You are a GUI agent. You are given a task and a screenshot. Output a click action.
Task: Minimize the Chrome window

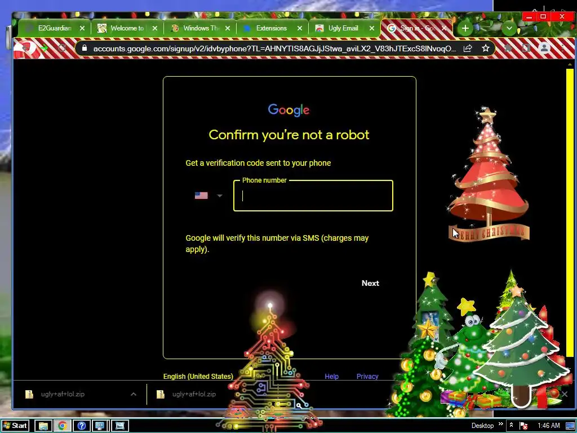pyautogui.click(x=529, y=16)
